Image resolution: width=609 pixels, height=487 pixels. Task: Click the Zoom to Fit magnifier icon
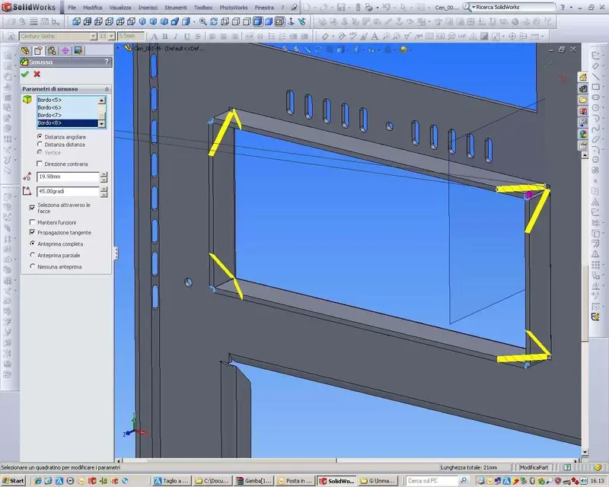point(202,22)
